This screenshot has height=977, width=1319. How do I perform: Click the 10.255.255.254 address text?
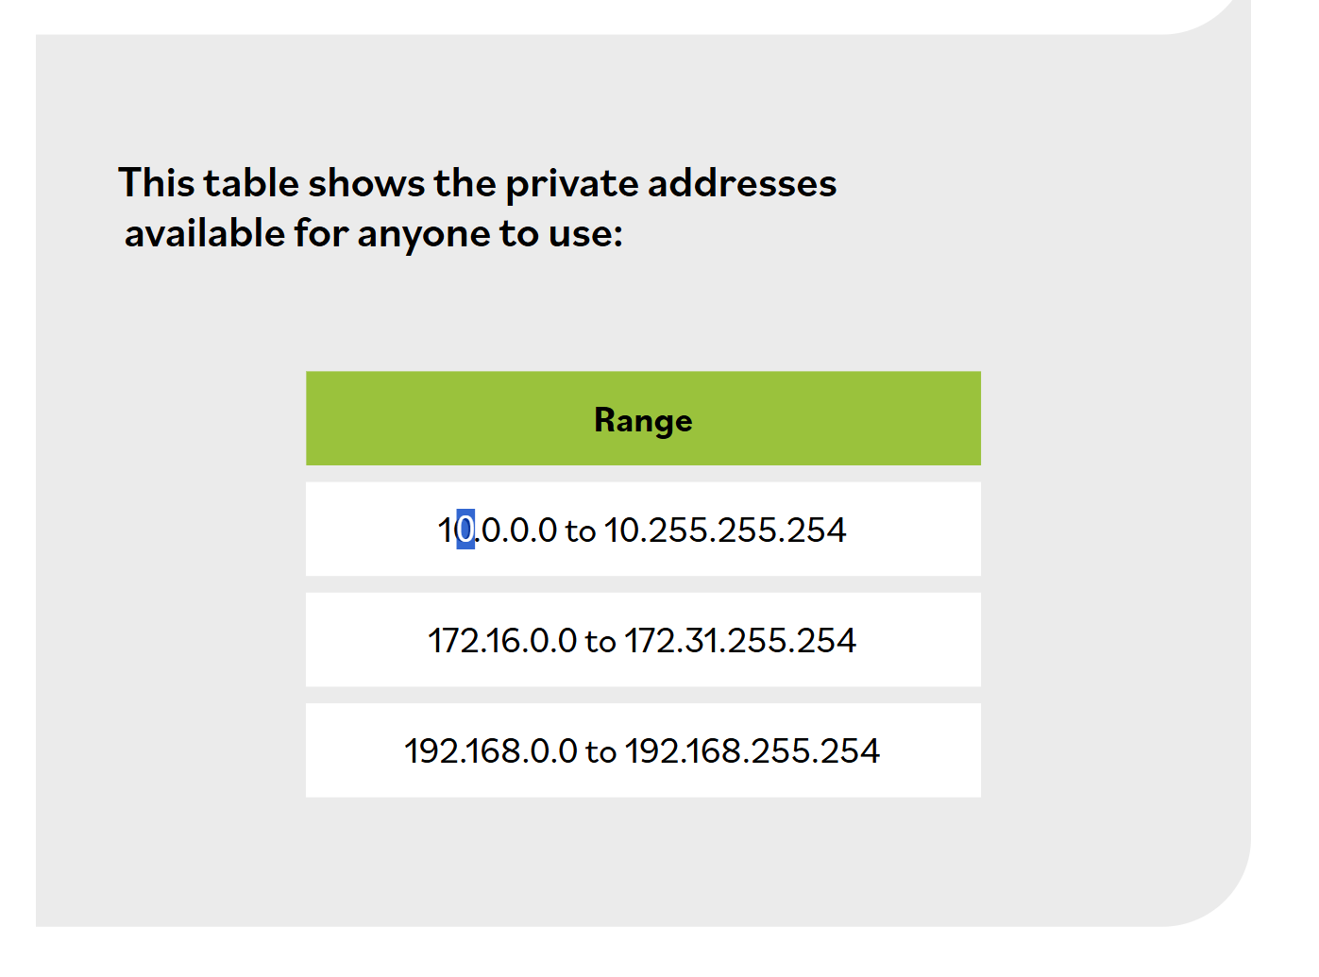(x=725, y=530)
